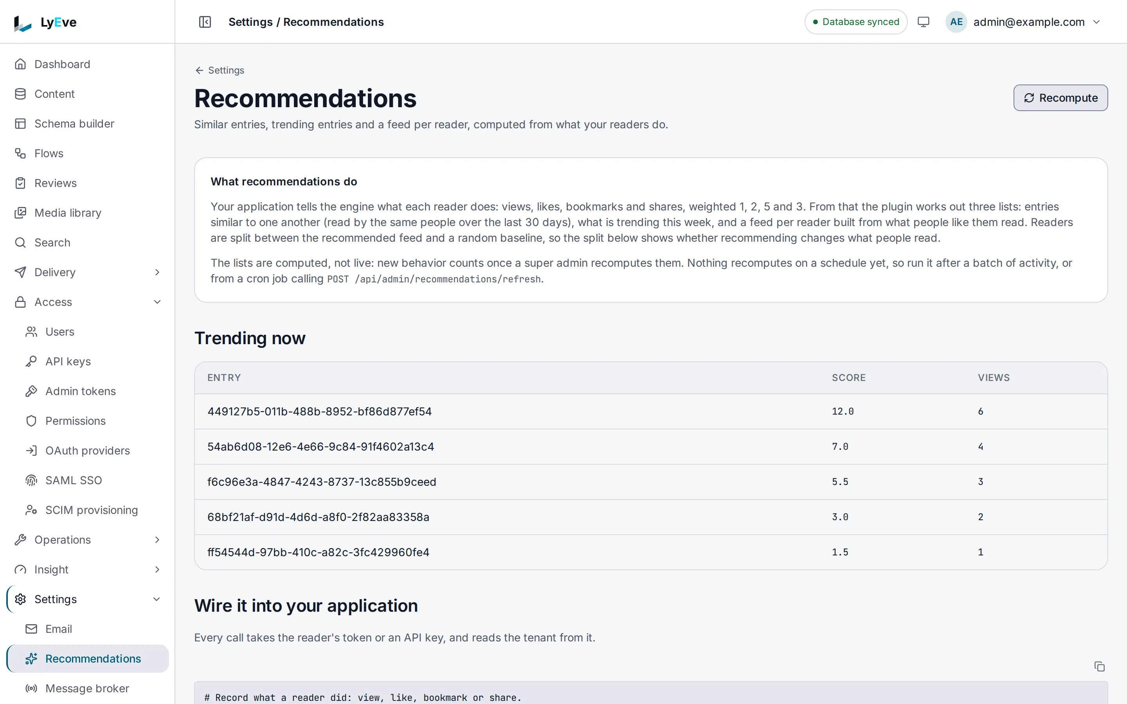Click entry 449127b5-011b-488b-8952-bf86d877ef54
Viewport: 1127px width, 704px height.
pyautogui.click(x=319, y=411)
